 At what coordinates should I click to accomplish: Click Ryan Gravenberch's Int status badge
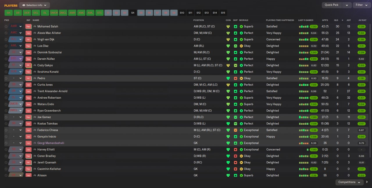28,111
